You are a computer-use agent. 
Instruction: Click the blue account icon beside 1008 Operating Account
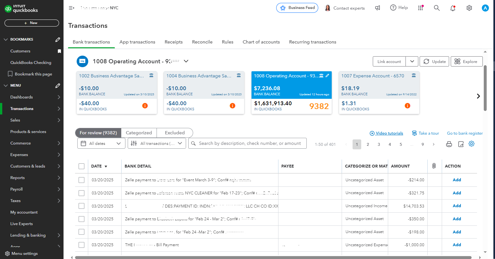(82, 61)
